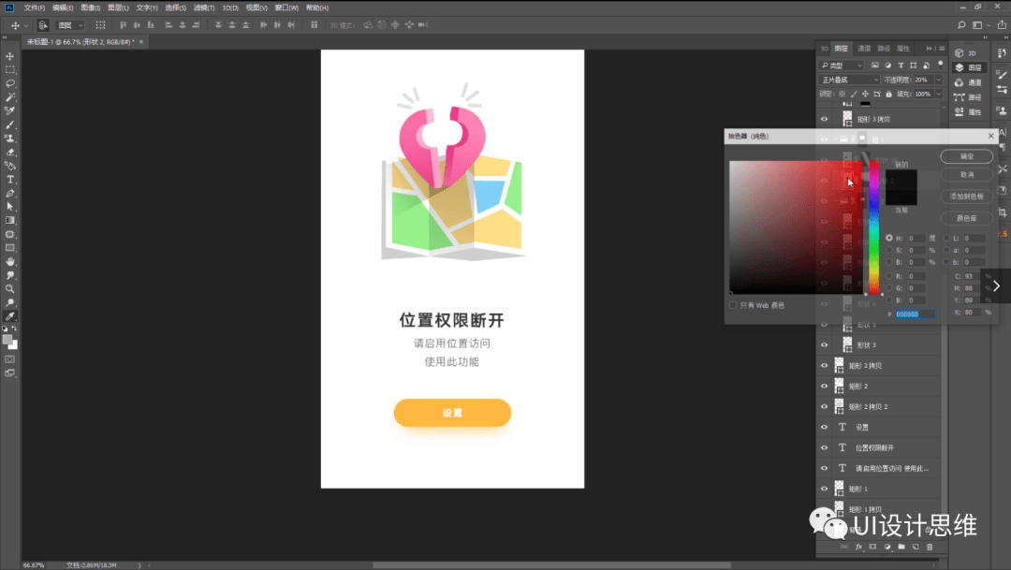
Task: Open auto-select 图层 dropdown in options bar
Action: coord(71,25)
